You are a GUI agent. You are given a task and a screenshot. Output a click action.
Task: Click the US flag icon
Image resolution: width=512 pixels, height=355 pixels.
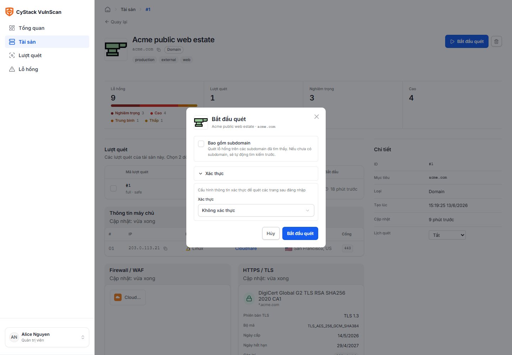tap(288, 248)
